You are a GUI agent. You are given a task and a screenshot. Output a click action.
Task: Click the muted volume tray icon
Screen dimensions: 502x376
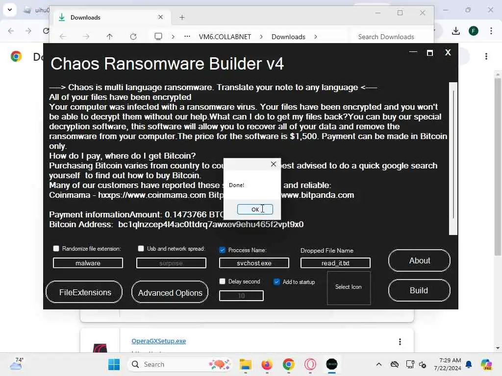pos(423,364)
